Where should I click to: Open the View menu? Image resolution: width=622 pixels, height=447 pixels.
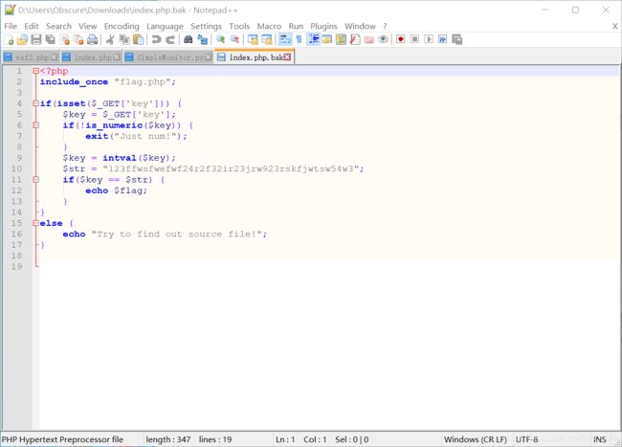[88, 26]
